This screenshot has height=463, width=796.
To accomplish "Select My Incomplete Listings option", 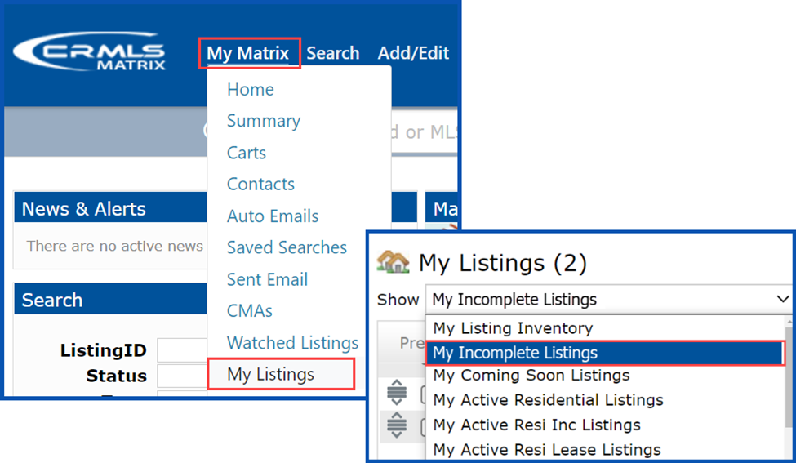I will [515, 353].
